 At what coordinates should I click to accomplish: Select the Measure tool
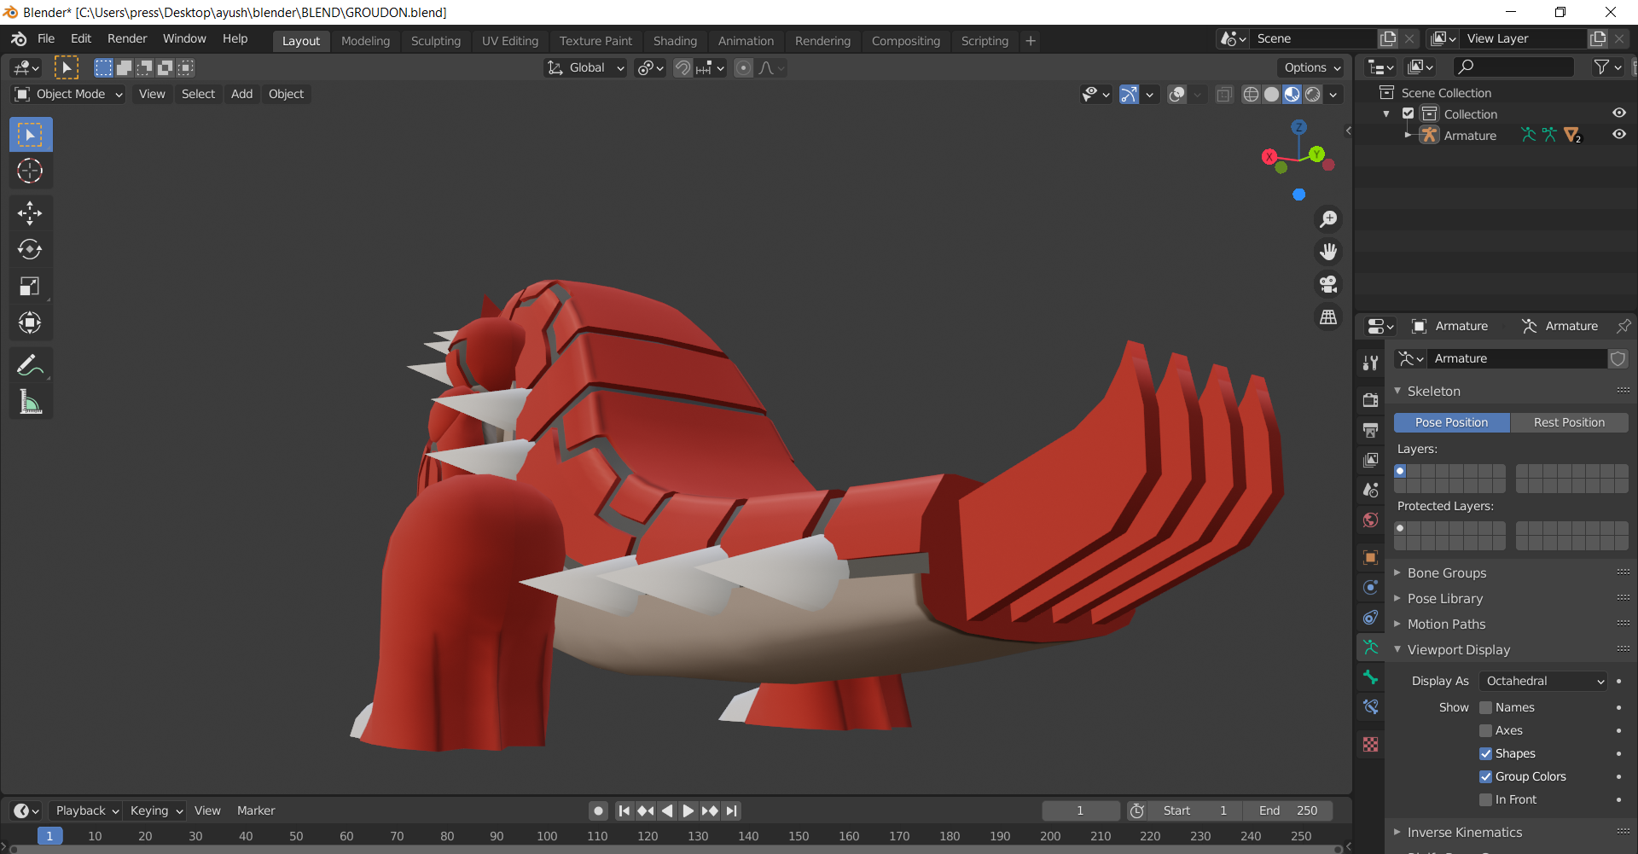(x=30, y=401)
